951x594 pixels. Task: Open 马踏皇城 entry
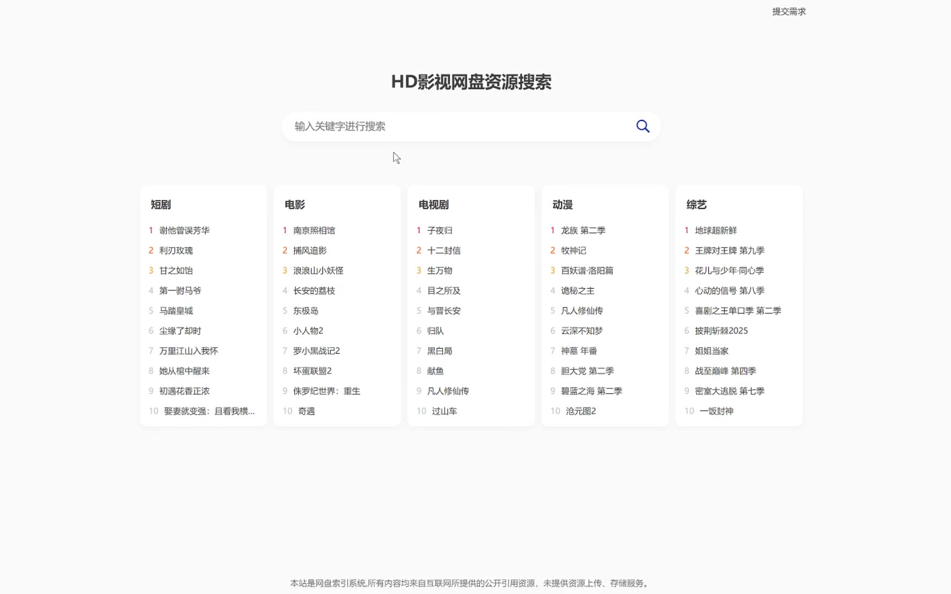[176, 311]
